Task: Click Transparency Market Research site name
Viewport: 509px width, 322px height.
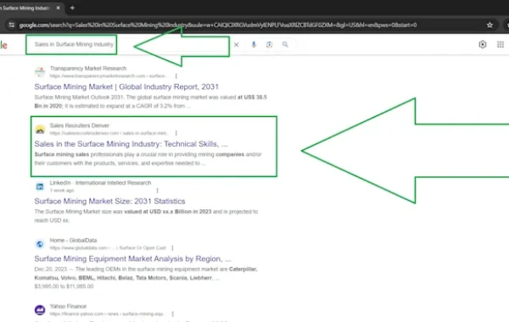Action: pyautogui.click(x=88, y=69)
